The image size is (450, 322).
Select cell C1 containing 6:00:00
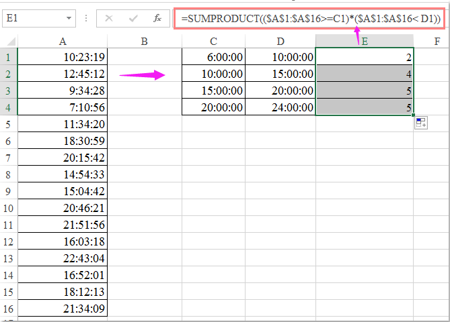click(214, 58)
